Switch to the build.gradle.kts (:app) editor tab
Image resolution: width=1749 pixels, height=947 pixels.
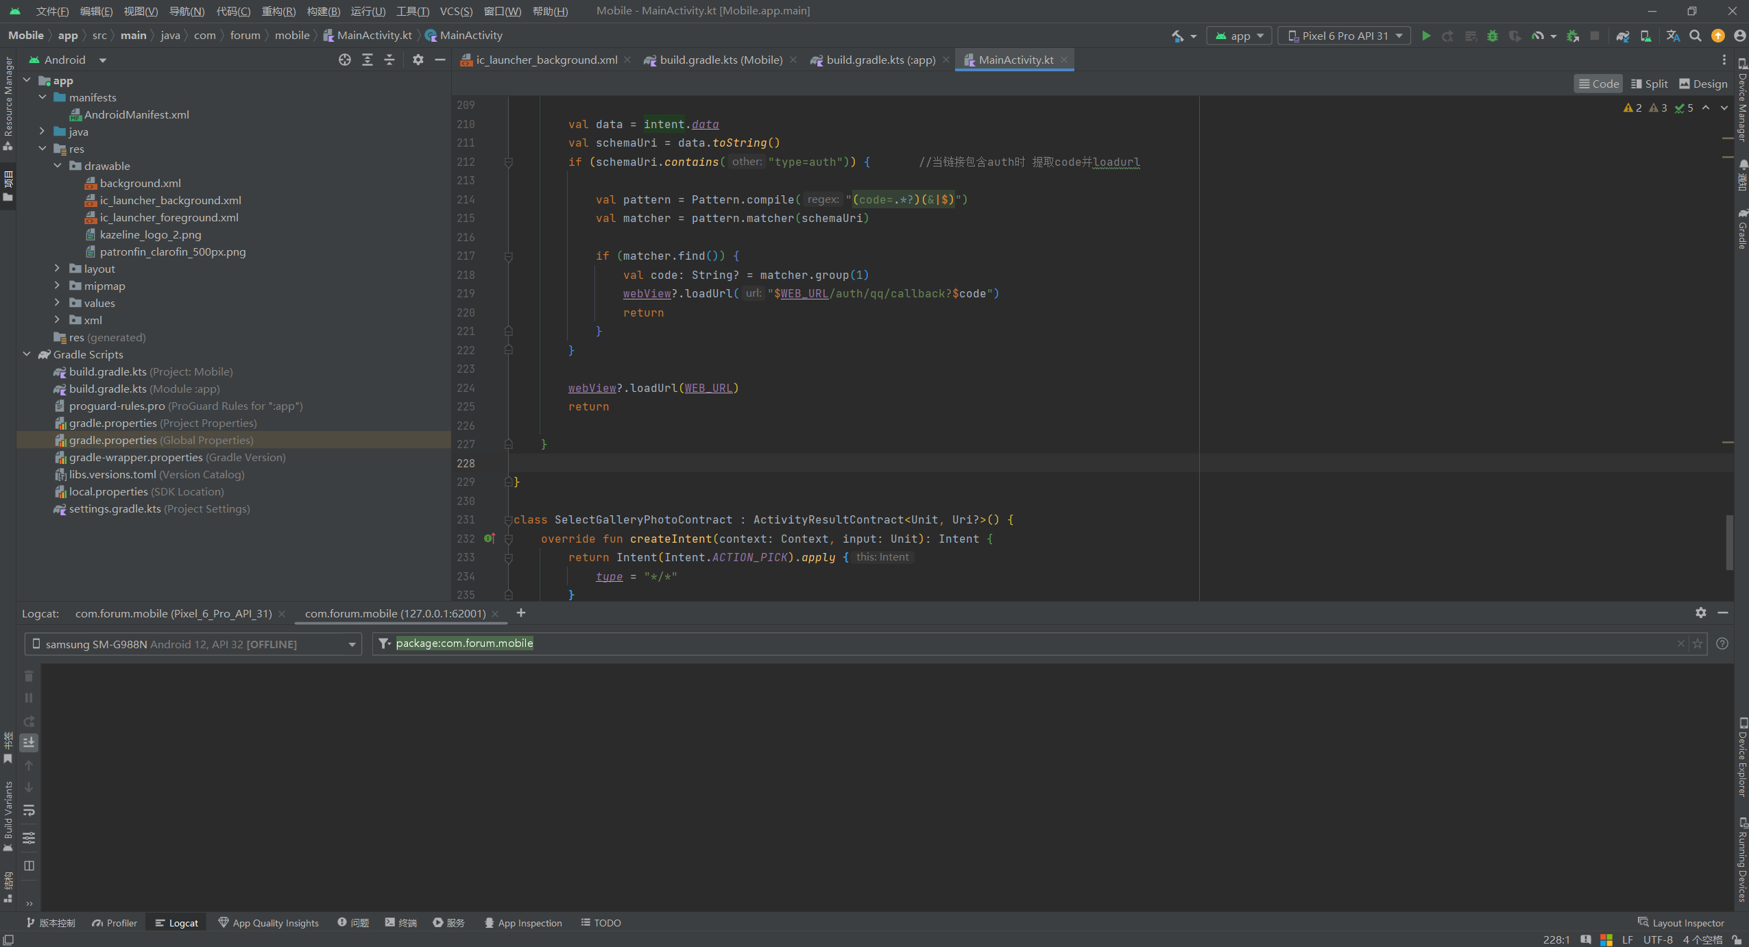(x=880, y=60)
